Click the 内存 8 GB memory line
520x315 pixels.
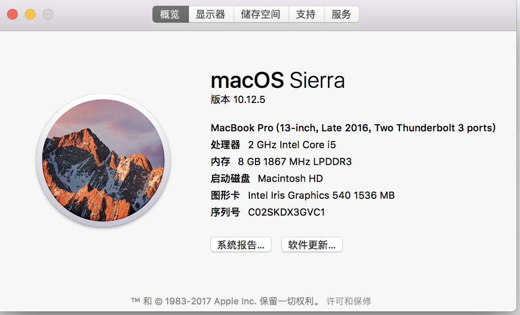(281, 161)
